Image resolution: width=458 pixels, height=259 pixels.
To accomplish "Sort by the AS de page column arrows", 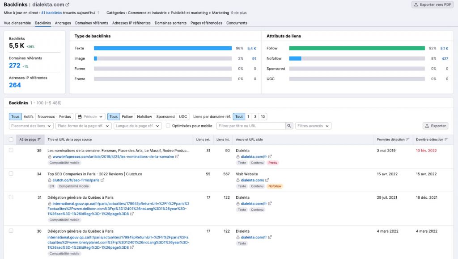I will pos(38,140).
